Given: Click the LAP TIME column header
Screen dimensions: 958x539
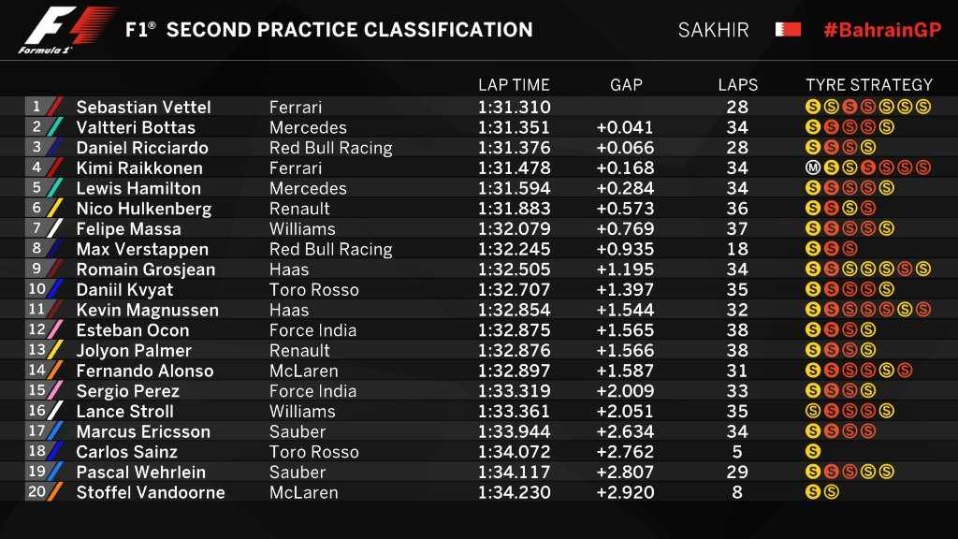Looking at the screenshot, I should (x=514, y=85).
